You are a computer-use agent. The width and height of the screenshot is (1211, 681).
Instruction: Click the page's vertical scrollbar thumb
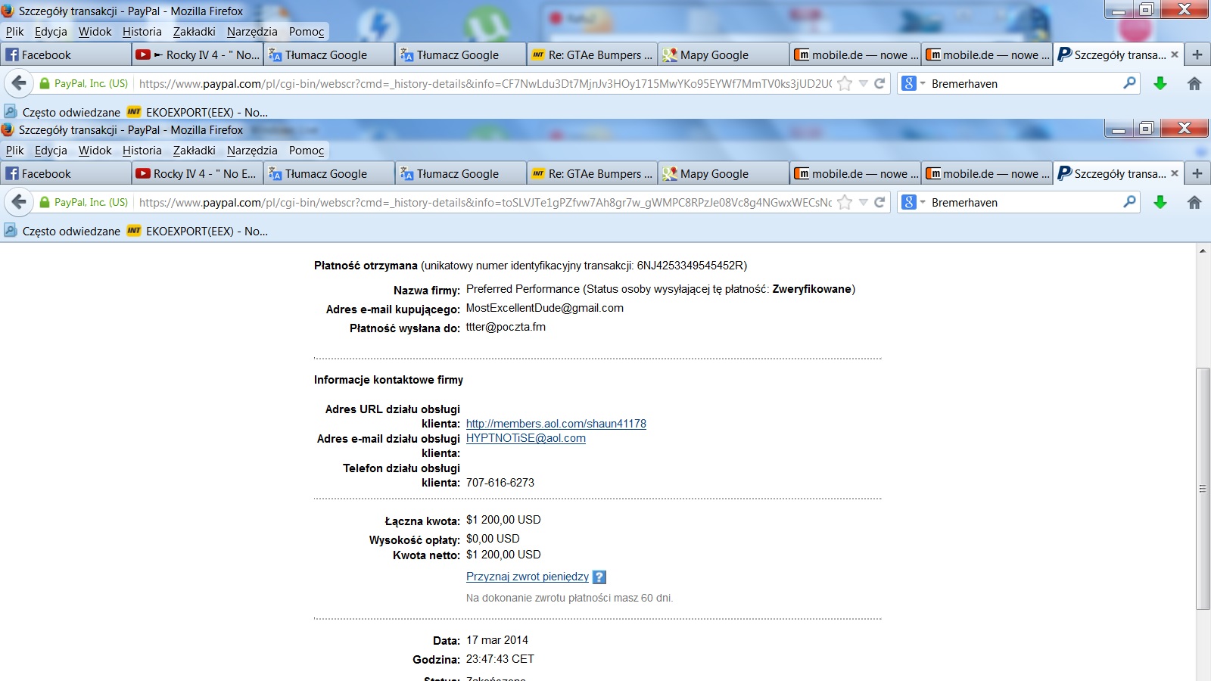(1203, 488)
